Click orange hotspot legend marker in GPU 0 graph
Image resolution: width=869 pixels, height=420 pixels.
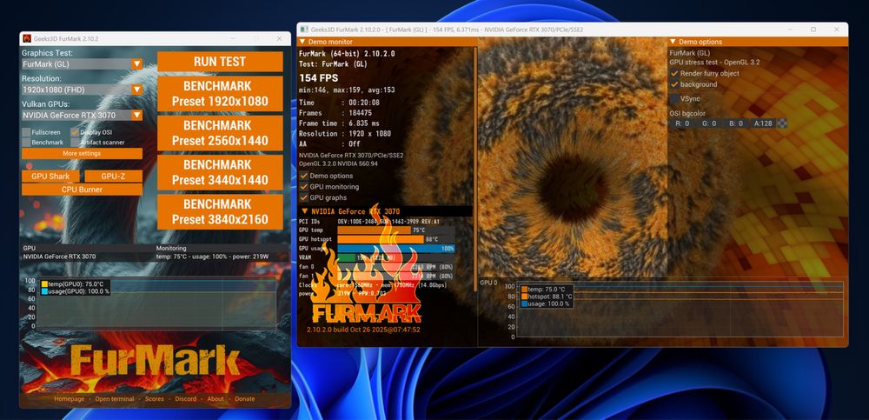pyautogui.click(x=524, y=297)
